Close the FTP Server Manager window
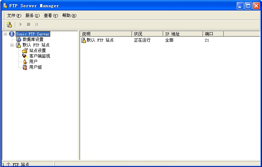This screenshot has height=167, width=262. click(x=256, y=6)
